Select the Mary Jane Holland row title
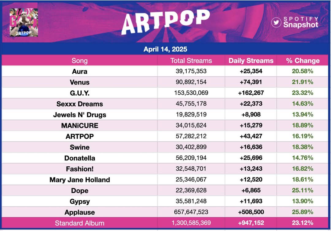This screenshot has height=231, width=331. (80, 180)
